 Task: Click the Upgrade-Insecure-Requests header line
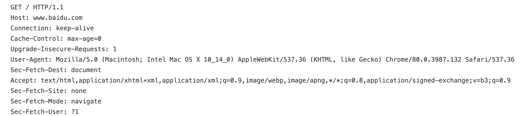pyautogui.click(x=63, y=49)
